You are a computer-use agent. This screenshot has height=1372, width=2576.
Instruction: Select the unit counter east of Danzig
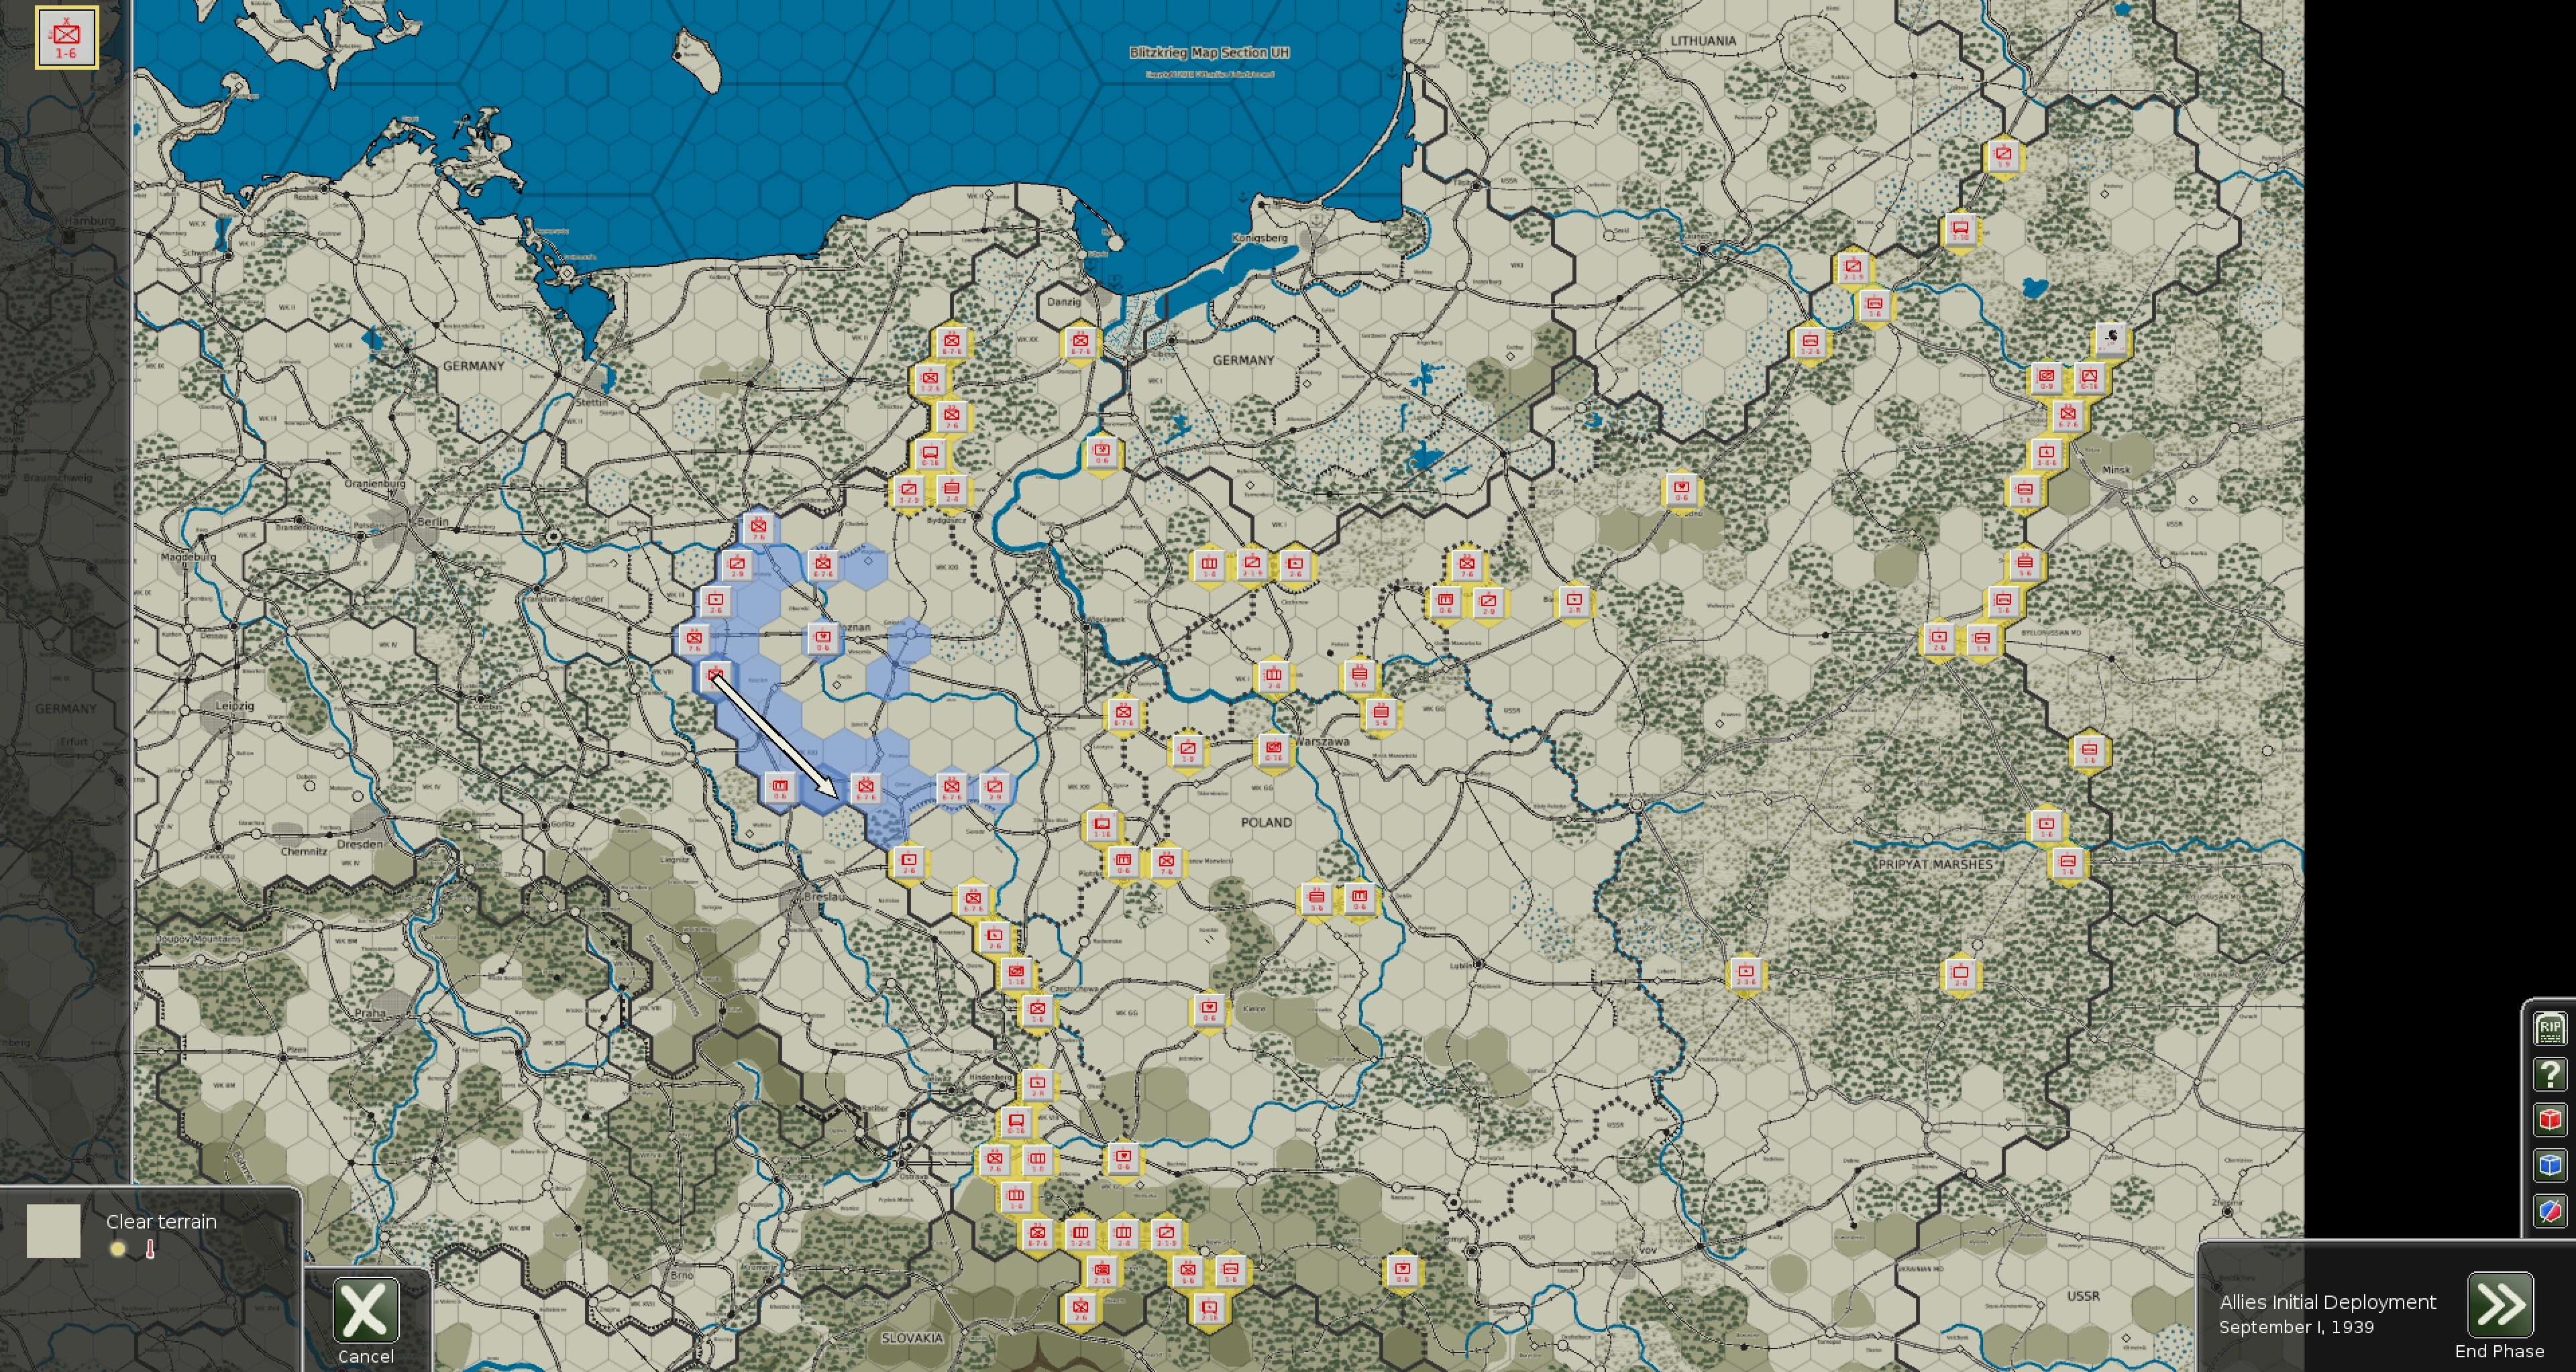tap(1080, 343)
